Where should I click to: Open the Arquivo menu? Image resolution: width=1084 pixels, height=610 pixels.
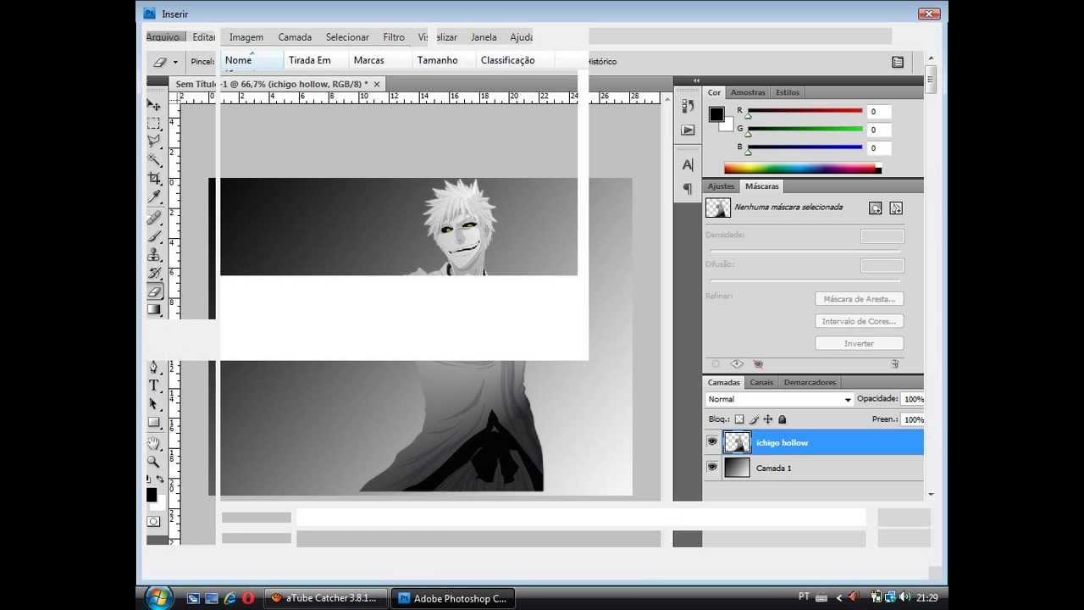[163, 37]
